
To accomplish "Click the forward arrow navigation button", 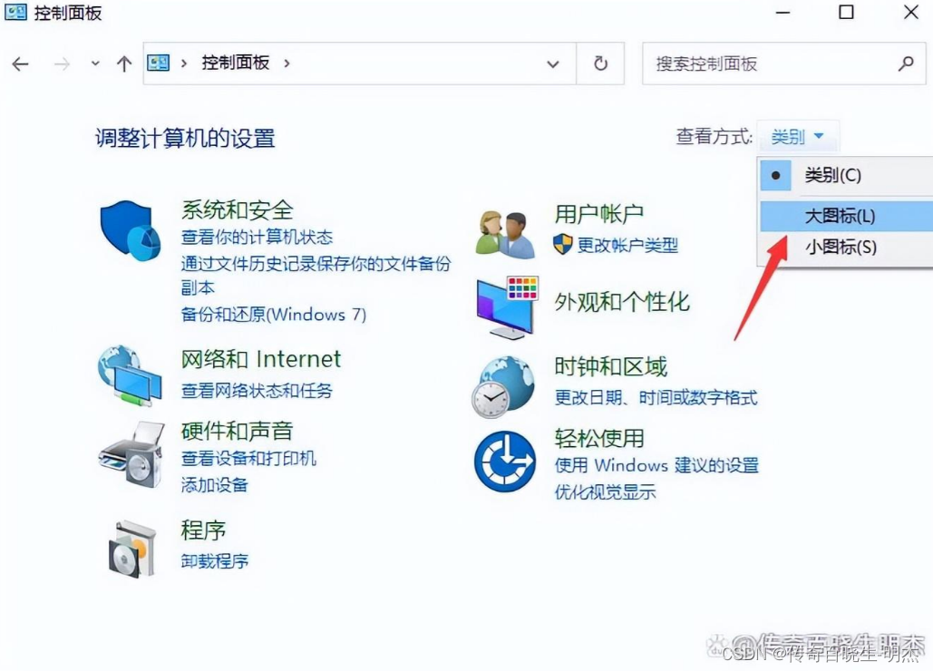I will coord(62,63).
